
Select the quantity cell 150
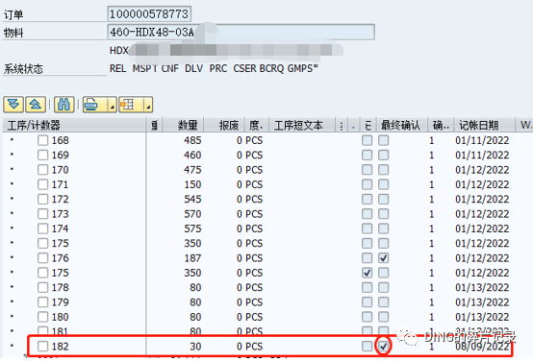click(192, 184)
